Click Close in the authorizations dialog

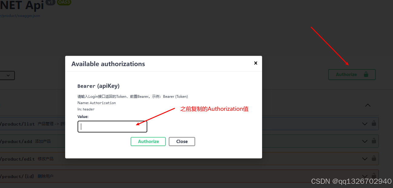click(x=182, y=141)
